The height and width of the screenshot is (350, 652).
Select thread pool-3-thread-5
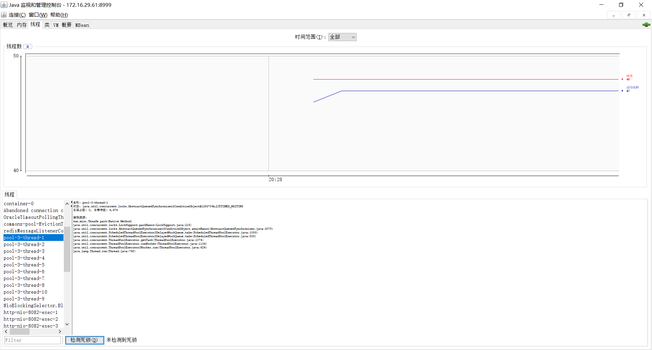(x=33, y=265)
